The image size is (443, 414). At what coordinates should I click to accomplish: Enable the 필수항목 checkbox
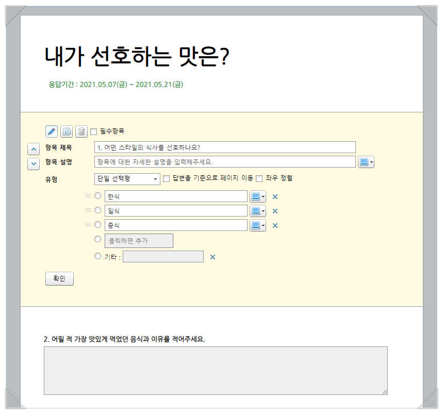click(93, 131)
